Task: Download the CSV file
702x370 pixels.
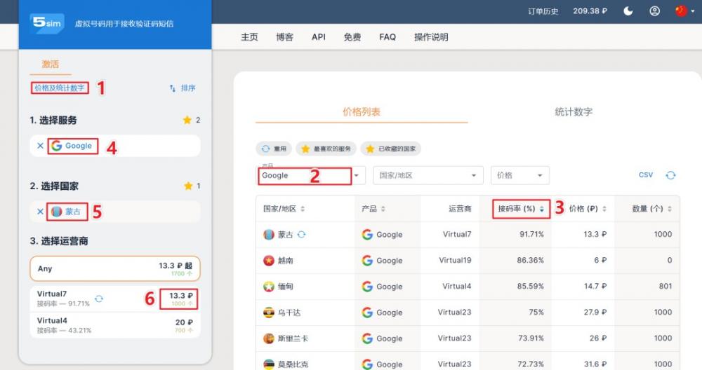Action: tap(646, 175)
